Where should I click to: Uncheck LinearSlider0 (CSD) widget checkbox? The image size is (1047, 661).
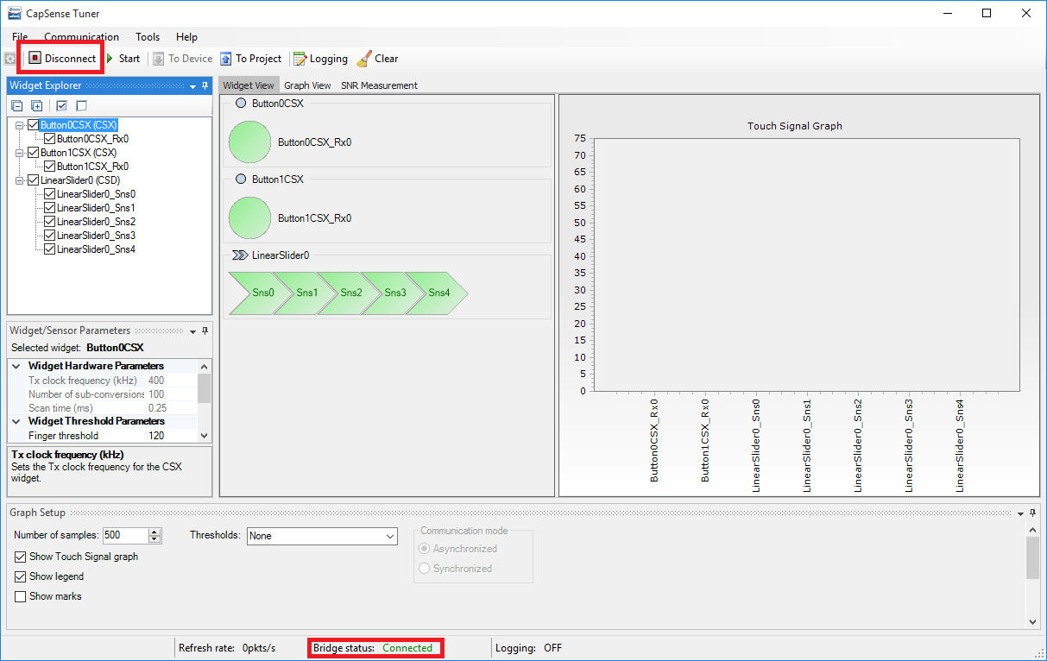tap(34, 180)
